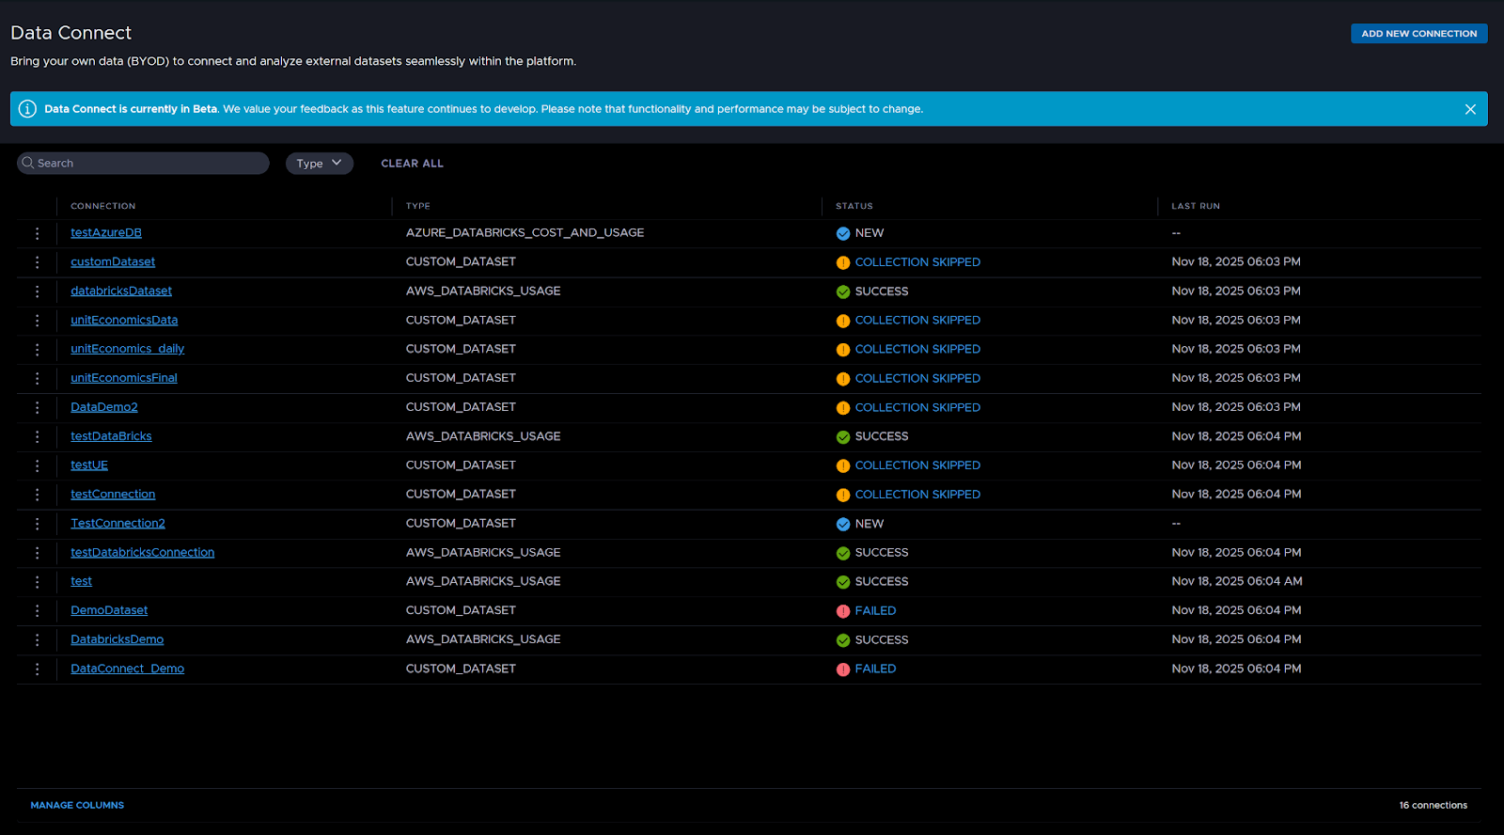Open kebab menu for testAzureDB row
This screenshot has height=835, width=1504.
[x=38, y=233]
